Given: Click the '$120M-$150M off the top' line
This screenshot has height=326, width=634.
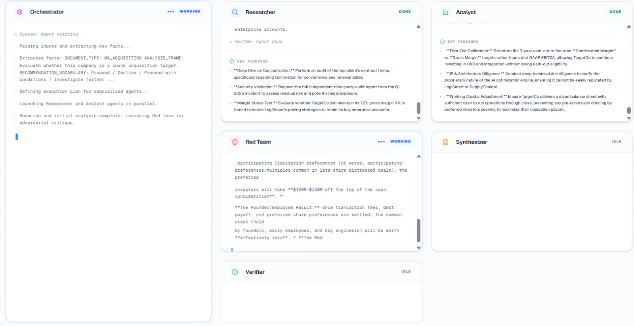Looking at the screenshot, I should (x=310, y=193).
